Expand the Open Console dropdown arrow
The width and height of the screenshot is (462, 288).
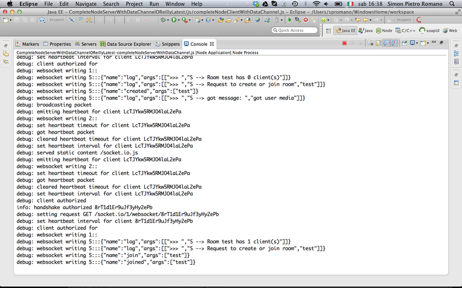click(428, 43)
